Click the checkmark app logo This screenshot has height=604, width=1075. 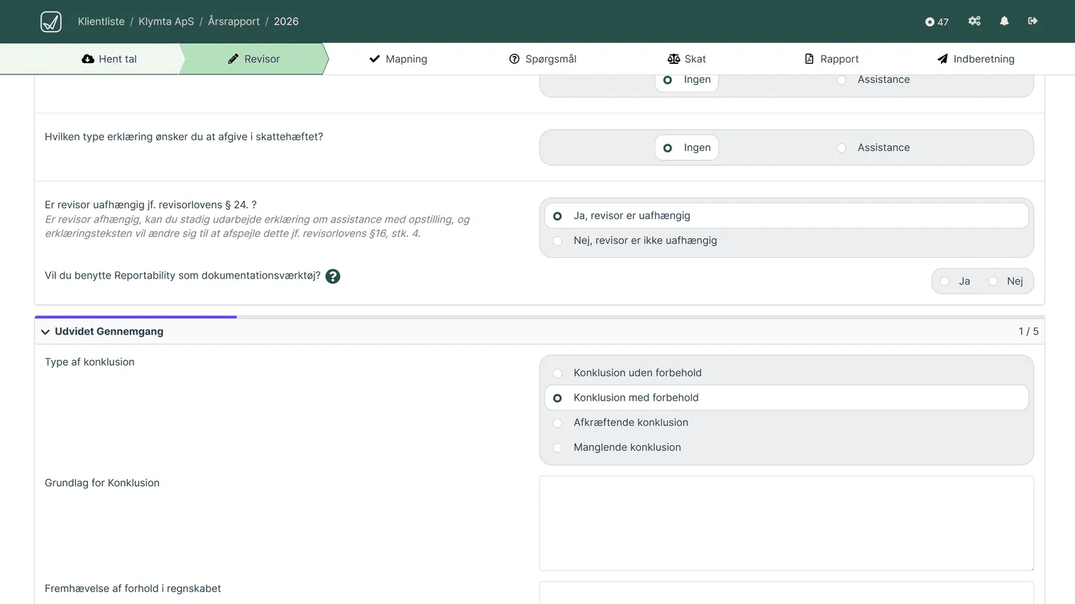tap(51, 22)
